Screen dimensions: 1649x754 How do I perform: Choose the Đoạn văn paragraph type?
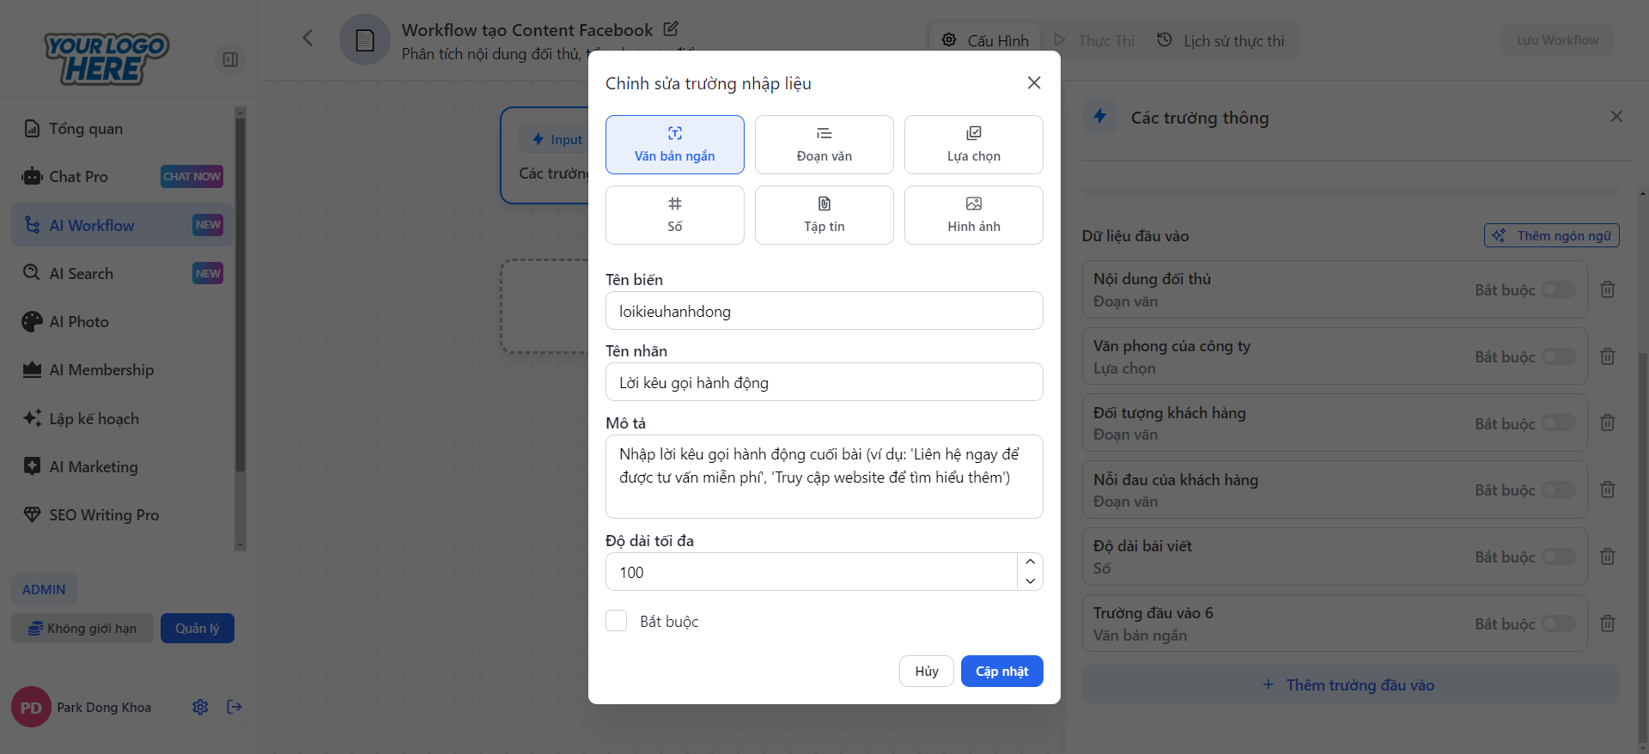(x=824, y=144)
